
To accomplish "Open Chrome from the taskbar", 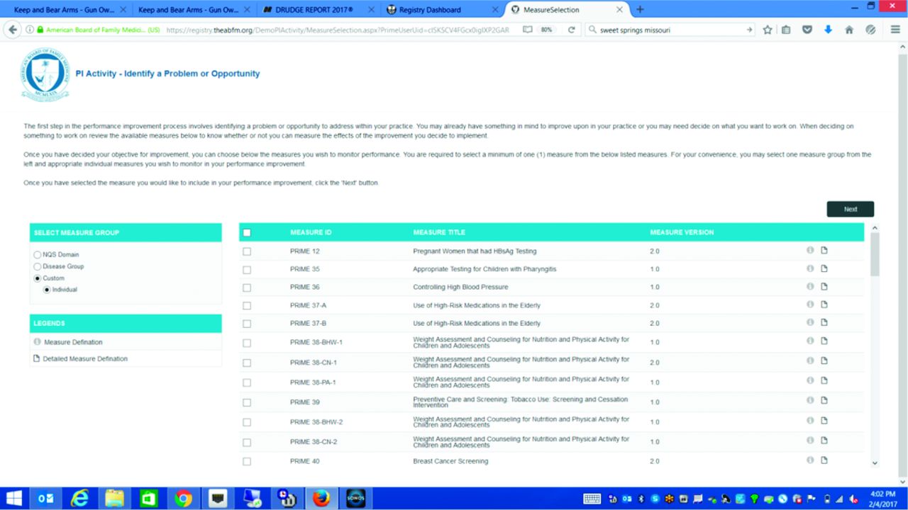I will pyautogui.click(x=184, y=499).
